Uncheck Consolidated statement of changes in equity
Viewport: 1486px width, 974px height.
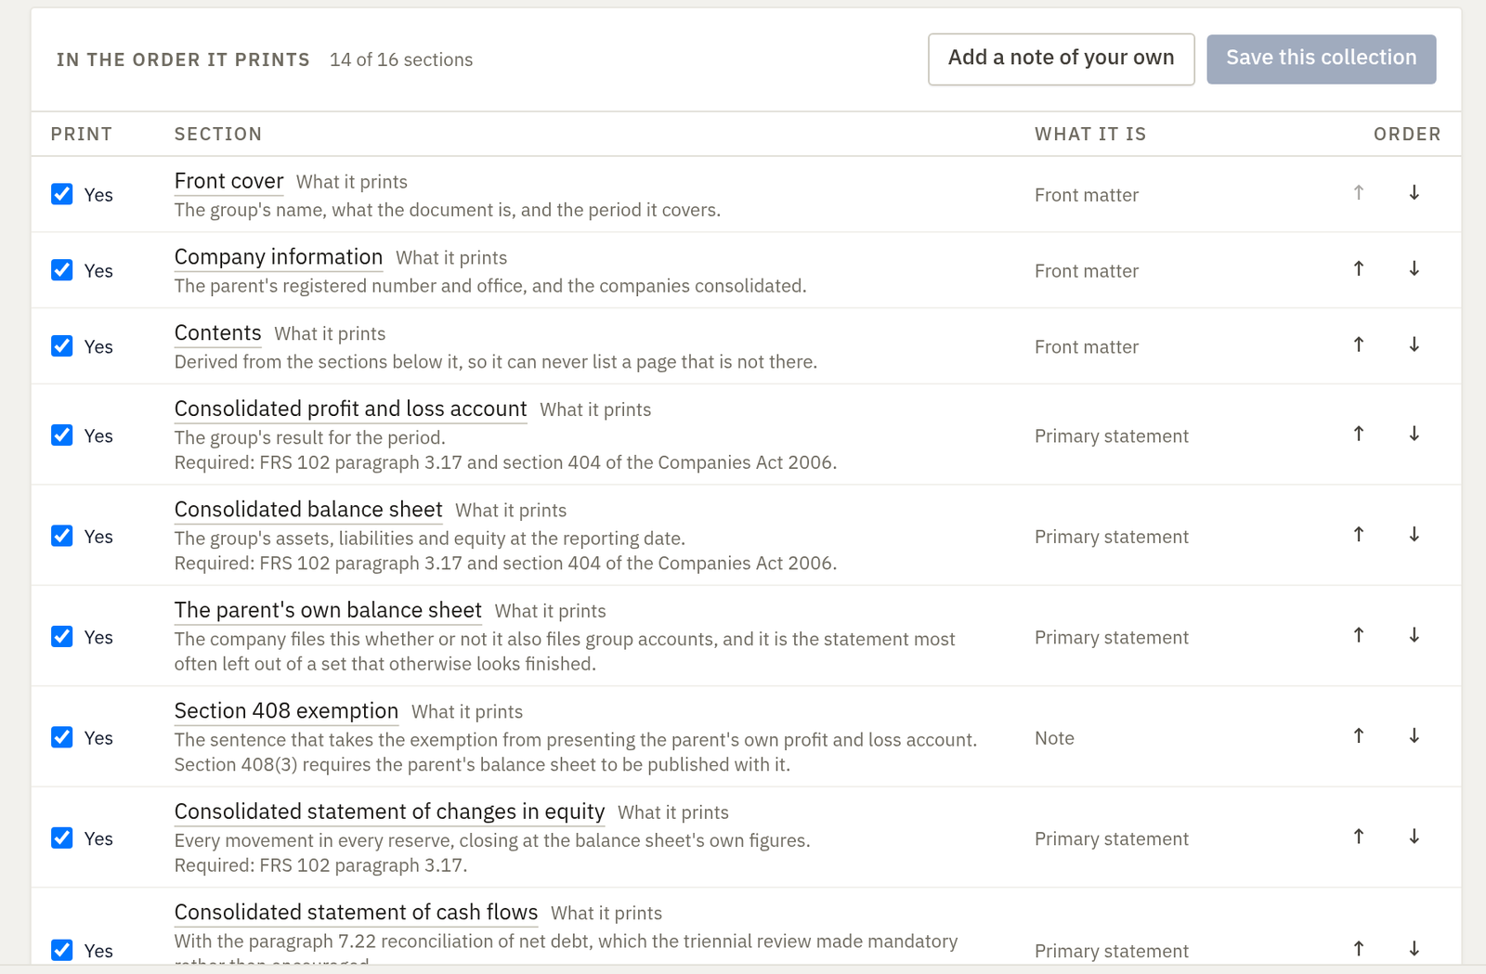tap(62, 838)
